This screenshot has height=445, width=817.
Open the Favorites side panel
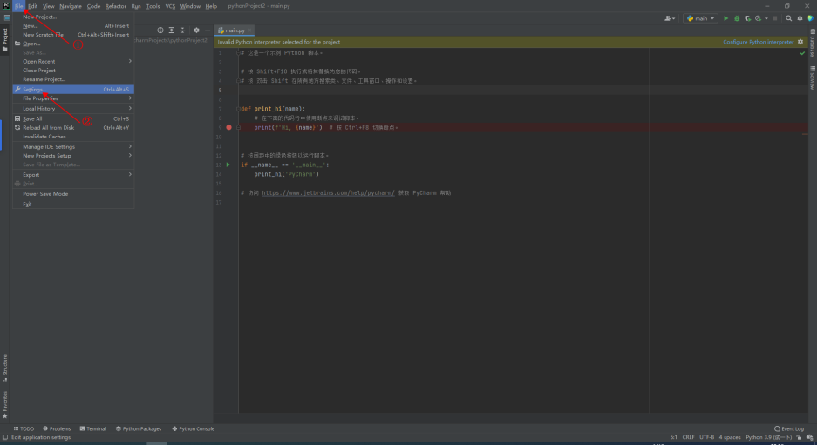pyautogui.click(x=5, y=404)
